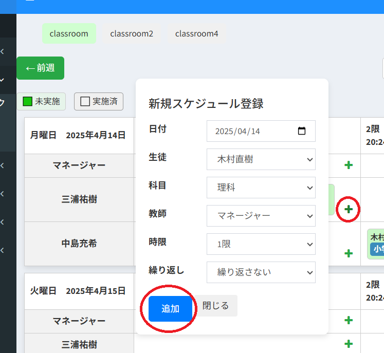Click the 2限 column header in Monday's table

click(372, 135)
